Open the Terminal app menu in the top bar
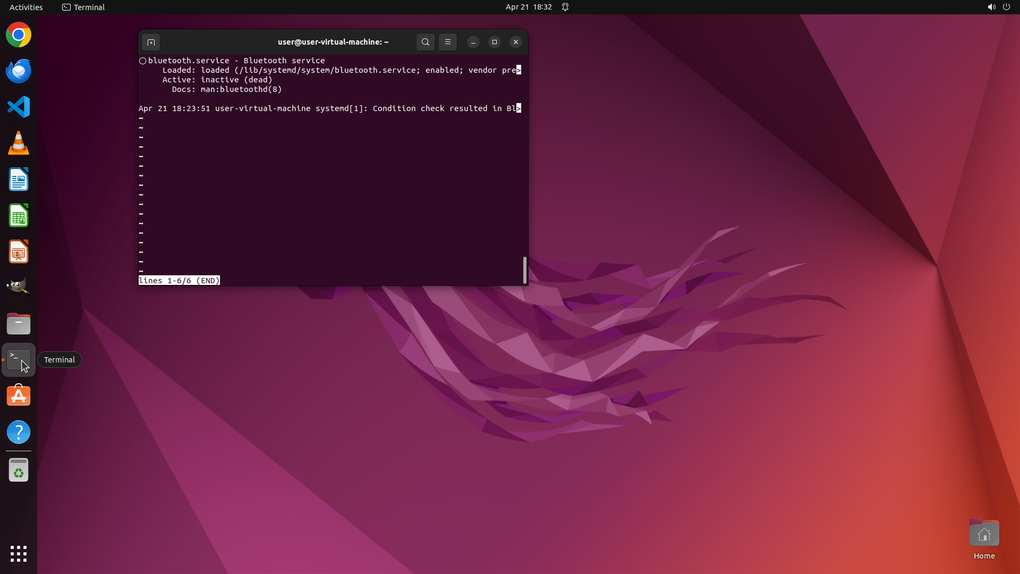Screen dimensions: 1020x574 coord(83,7)
